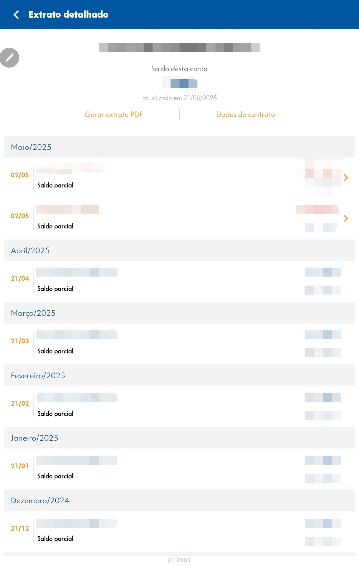Select the Abril/2025 section header
Screen dimensions: 359x566
[180, 250]
